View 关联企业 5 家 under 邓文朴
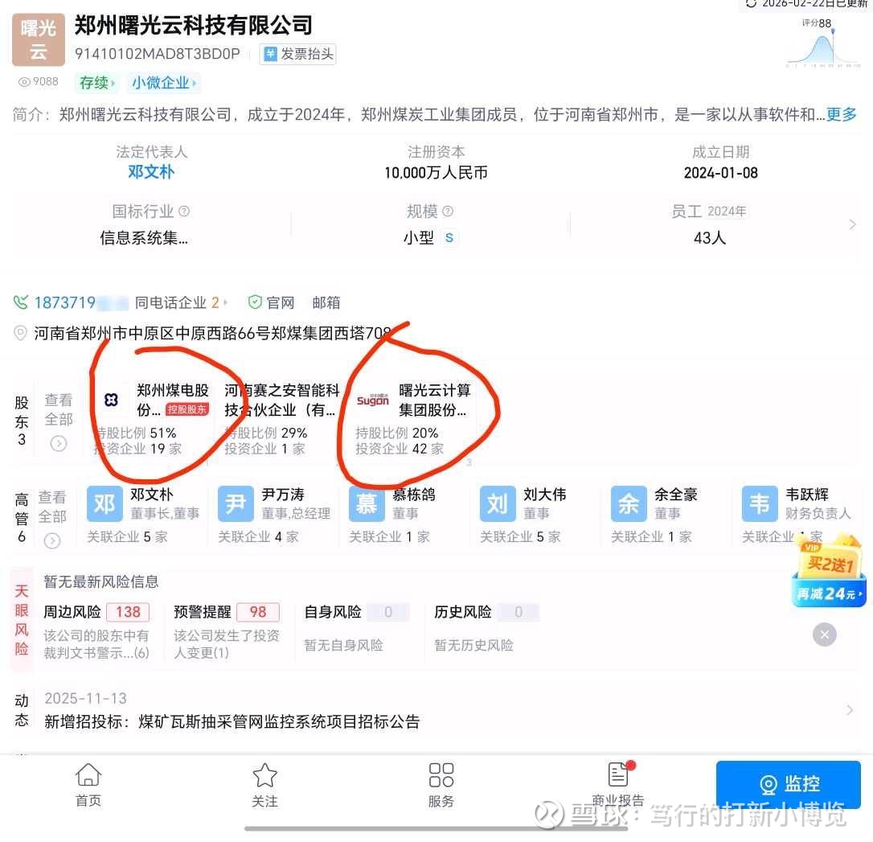This screenshot has width=873, height=842. [127, 537]
